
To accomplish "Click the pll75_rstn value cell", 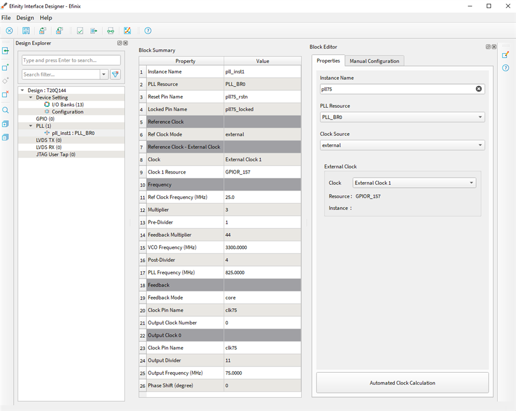I will pos(262,96).
